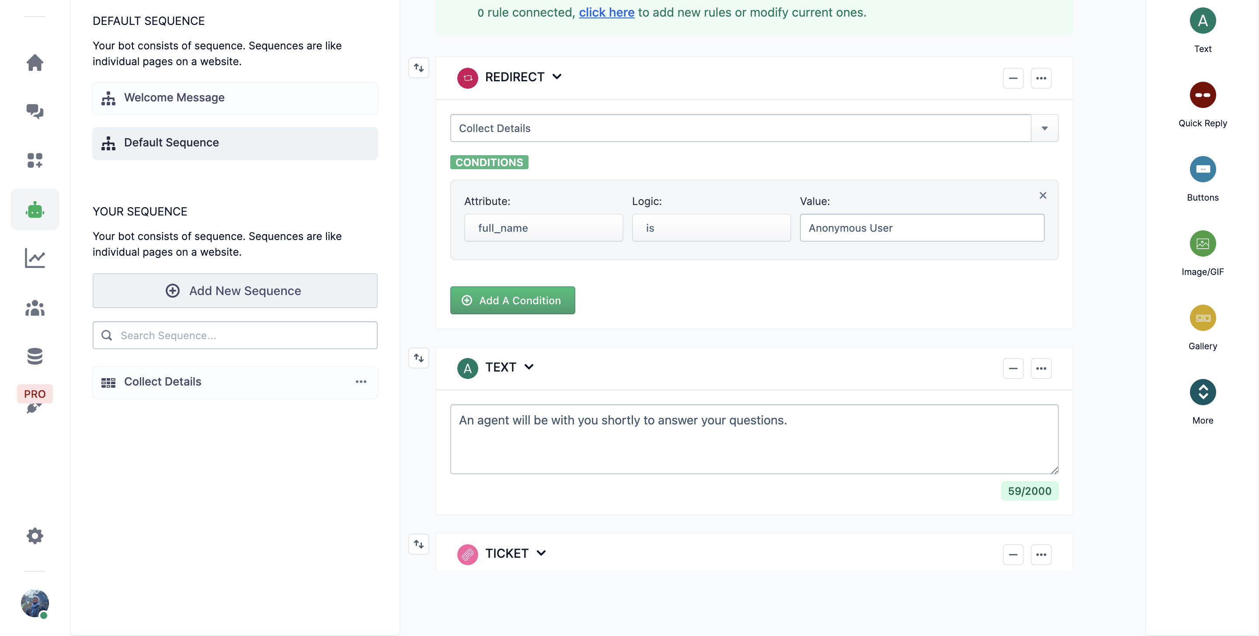
Task: Collapse the TEXT block with minus button
Action: [1013, 368]
